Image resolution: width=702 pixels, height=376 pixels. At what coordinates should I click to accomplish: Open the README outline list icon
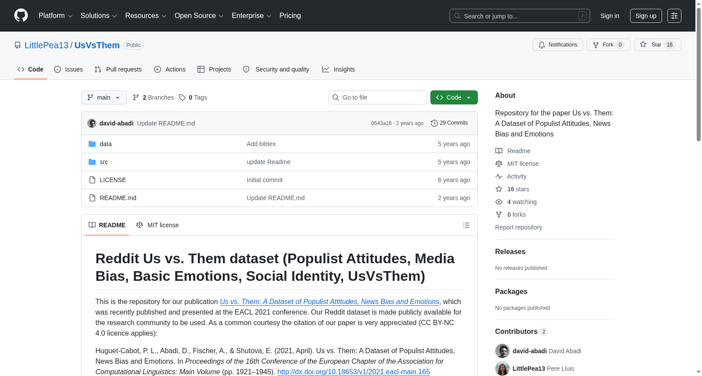466,225
